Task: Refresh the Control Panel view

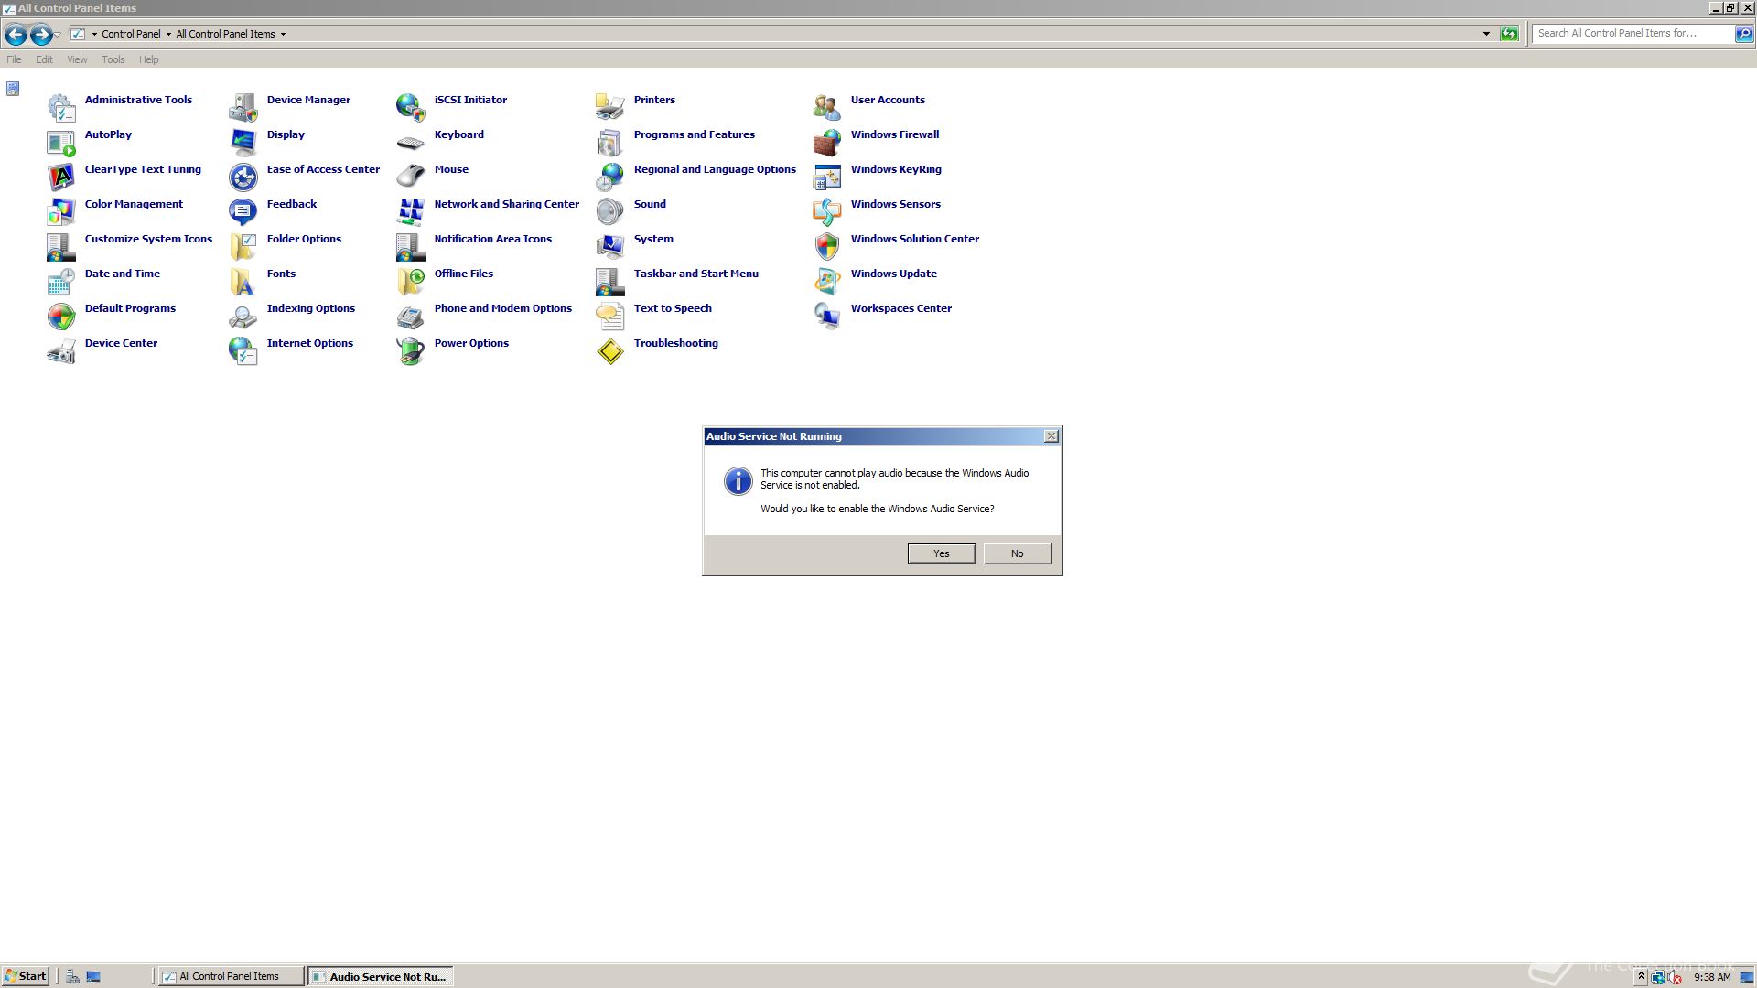Action: 1509,34
